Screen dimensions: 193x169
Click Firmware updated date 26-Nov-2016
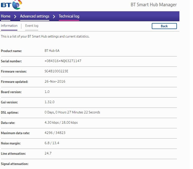point(55,81)
